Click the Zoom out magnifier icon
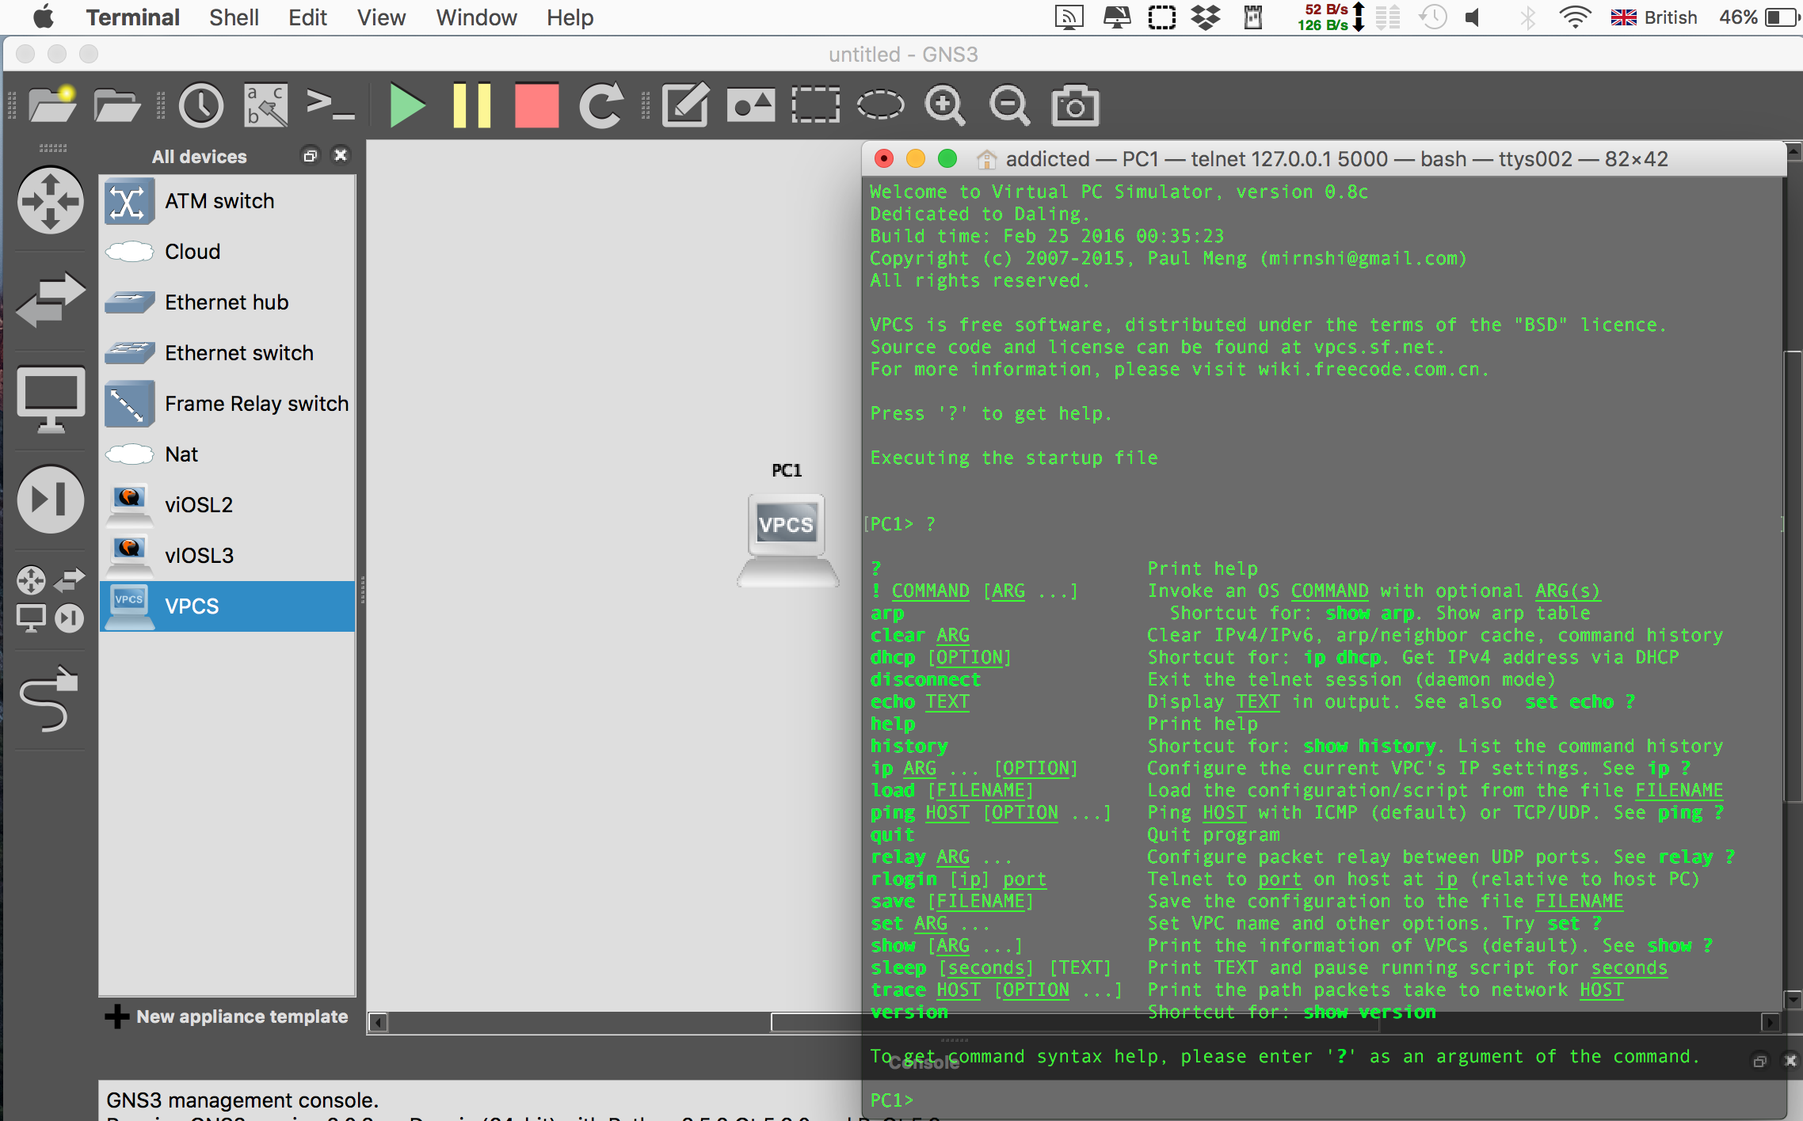1803x1121 pixels. pyautogui.click(x=1010, y=105)
